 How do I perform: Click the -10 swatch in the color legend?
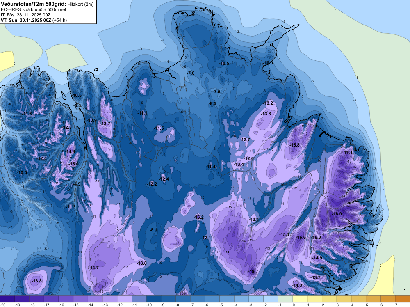(154, 299)
